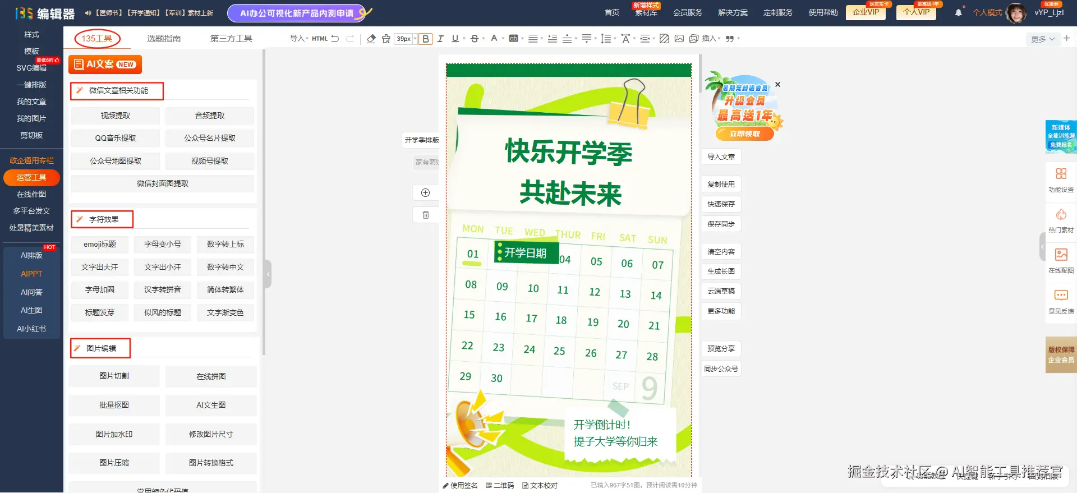This screenshot has width=1077, height=493.
Task: Click the plus icon beside 更多
Action: tap(1066, 38)
